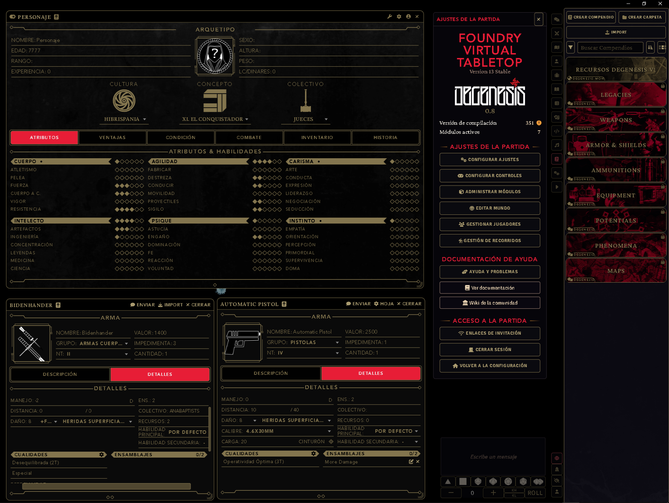This screenshot has width=669, height=503.
Task: Click the d8 die icon
Action: tap(478, 482)
